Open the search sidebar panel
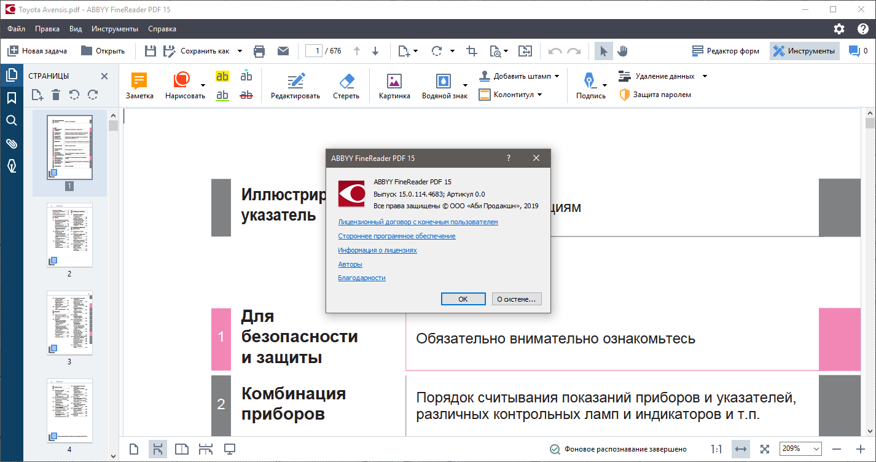 pyautogui.click(x=11, y=120)
